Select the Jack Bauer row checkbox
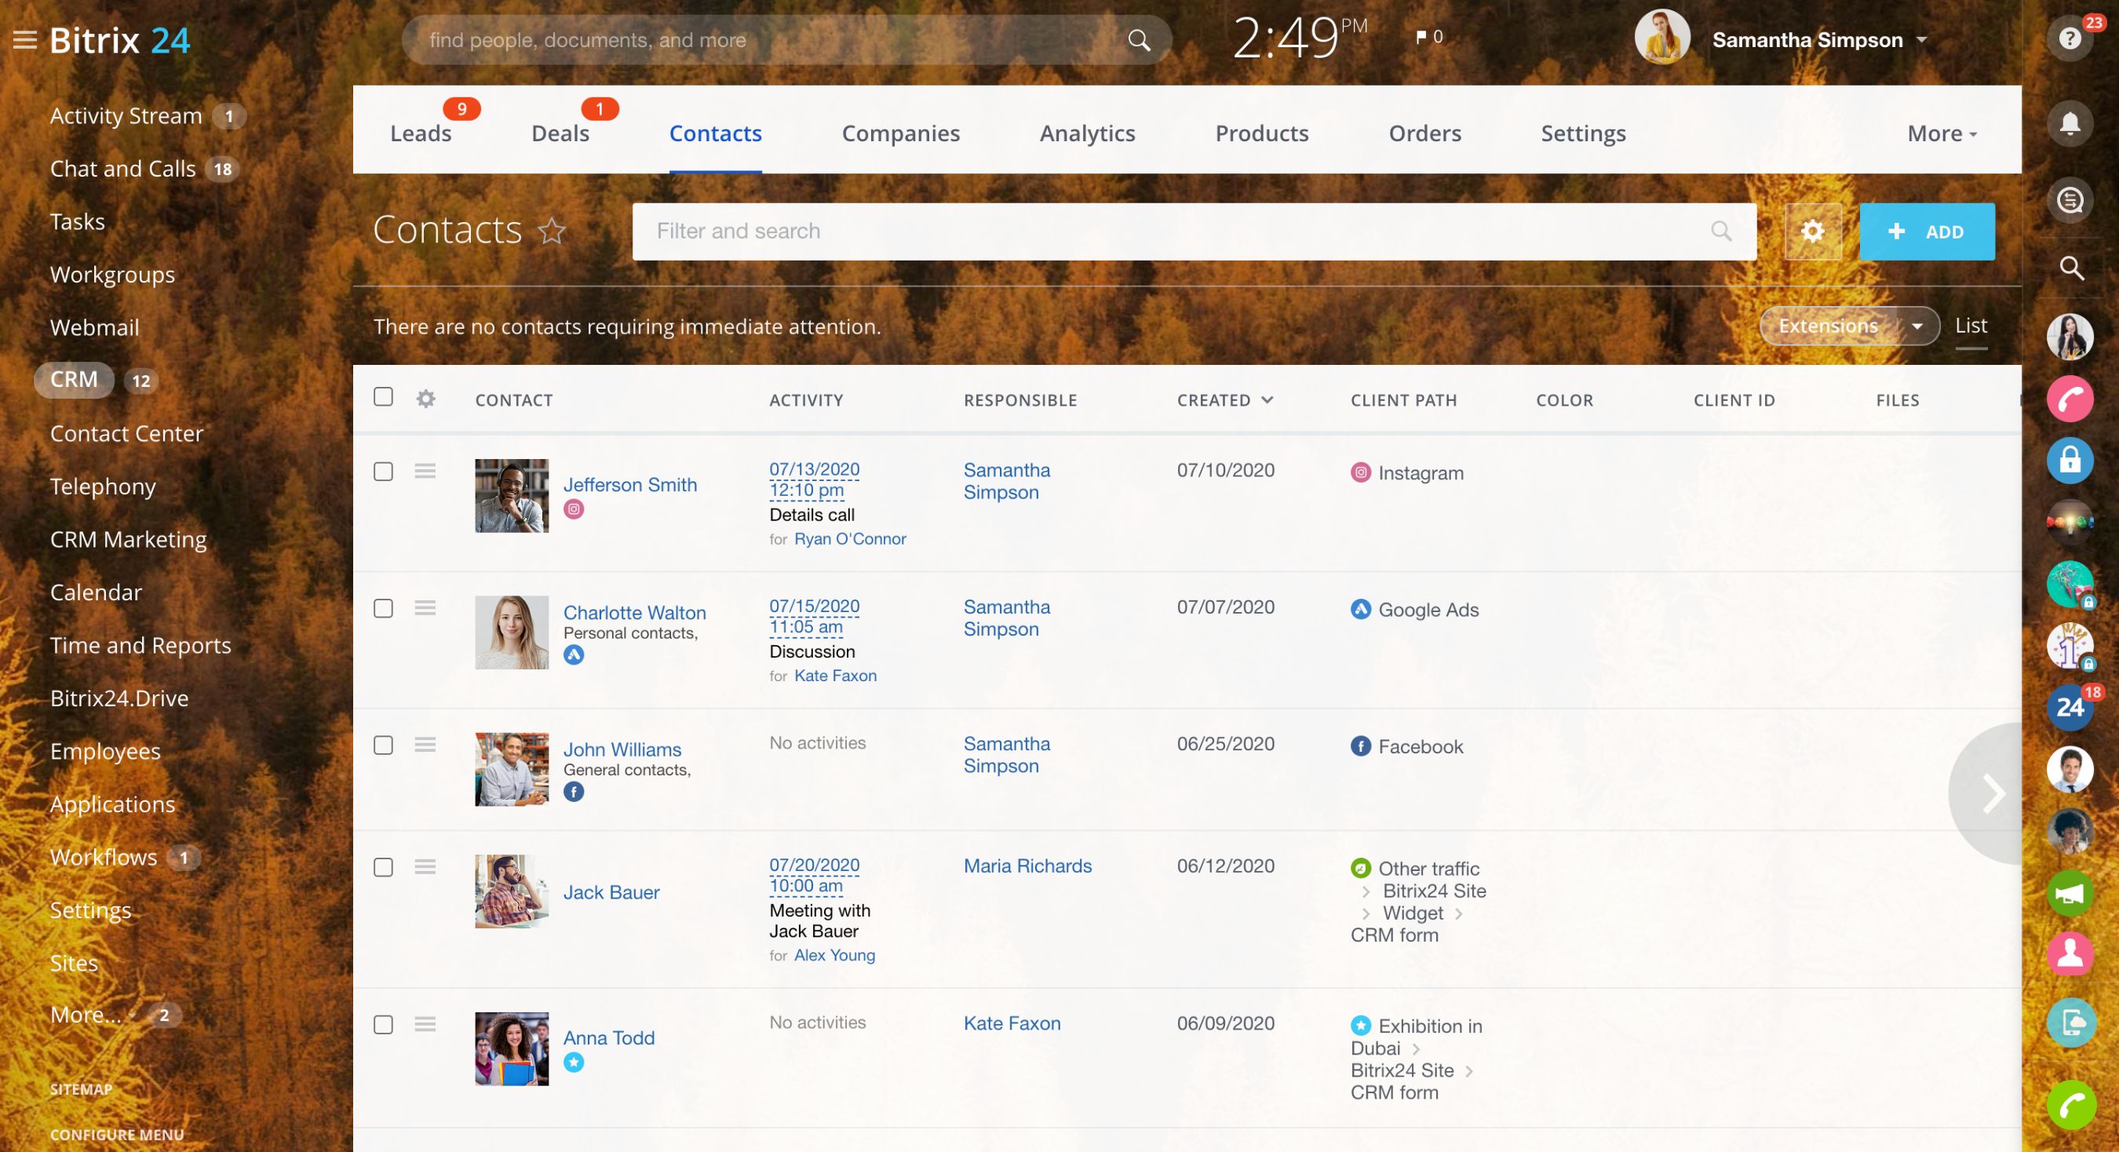The image size is (2119, 1152). (x=383, y=867)
